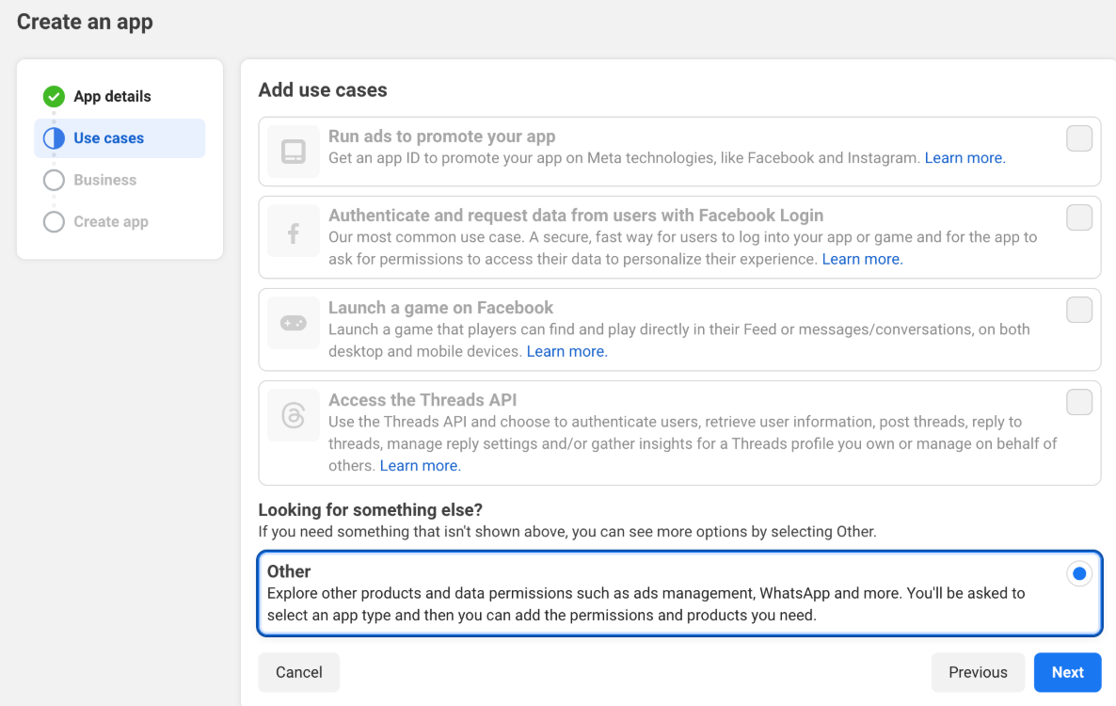Click the half-filled Use cases step icon
This screenshot has width=1116, height=706.
(55, 138)
